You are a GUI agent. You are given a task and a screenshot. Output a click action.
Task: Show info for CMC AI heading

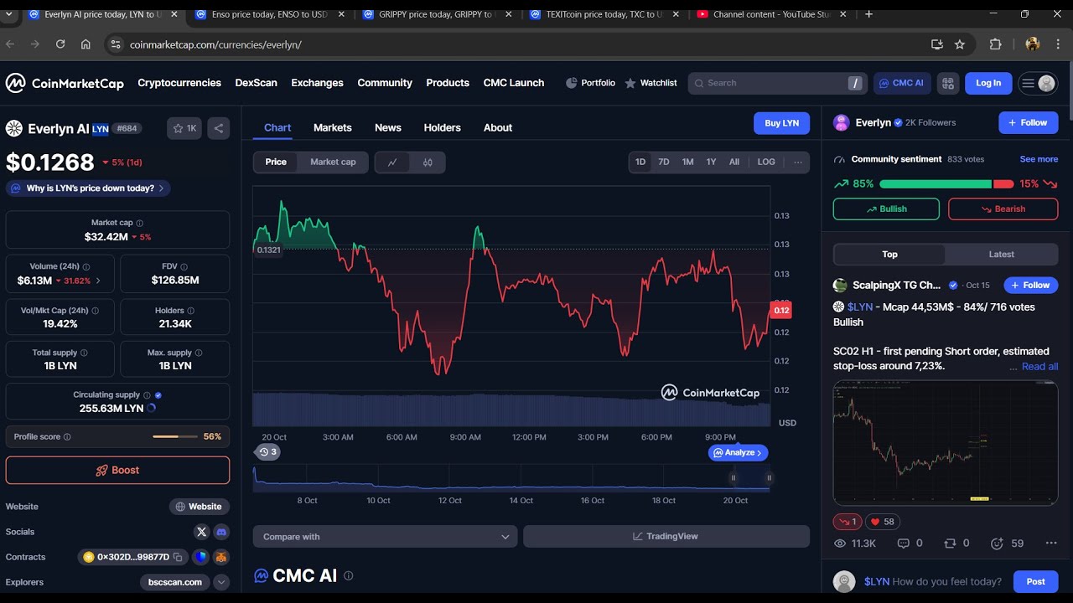coord(349,576)
